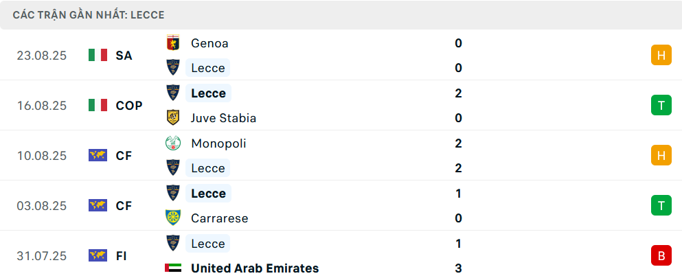
Task: Open match dated 23.08.25
Action: click(42, 56)
